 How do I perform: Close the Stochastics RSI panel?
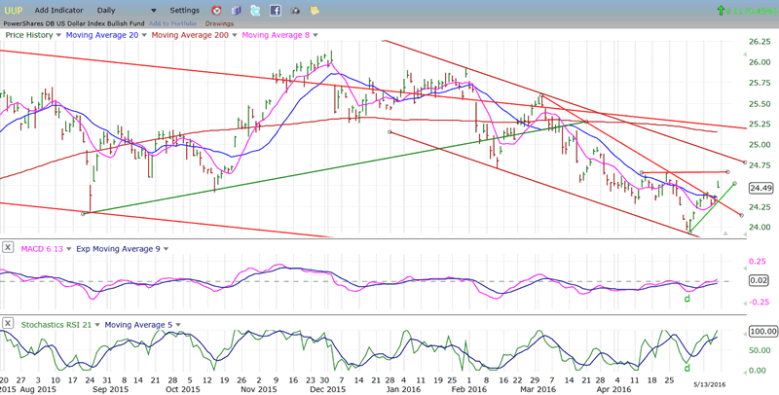9,321
